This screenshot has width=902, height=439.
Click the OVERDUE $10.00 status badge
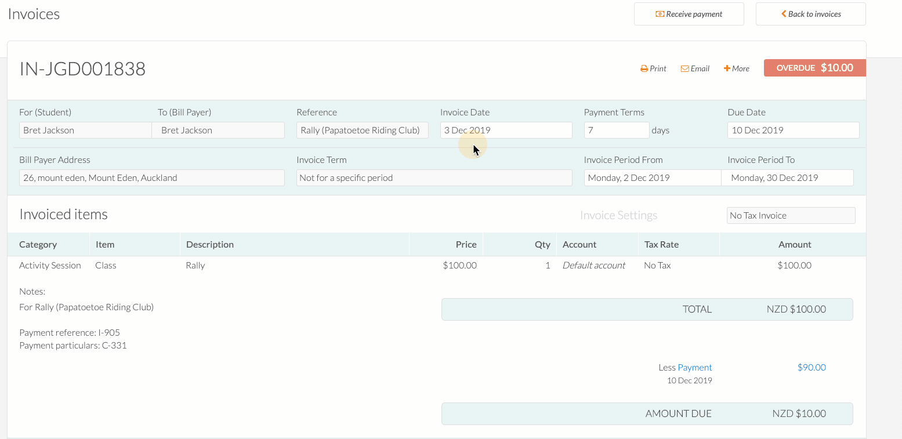click(814, 68)
